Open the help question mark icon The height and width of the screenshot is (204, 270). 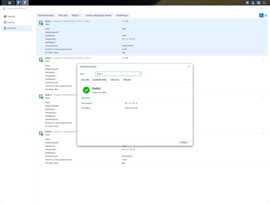click(252, 8)
